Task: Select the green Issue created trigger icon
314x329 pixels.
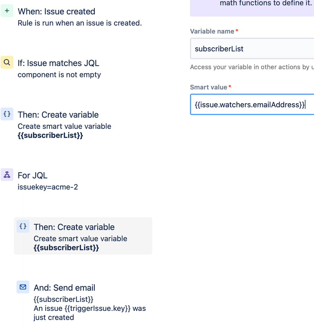Action: click(x=7, y=11)
